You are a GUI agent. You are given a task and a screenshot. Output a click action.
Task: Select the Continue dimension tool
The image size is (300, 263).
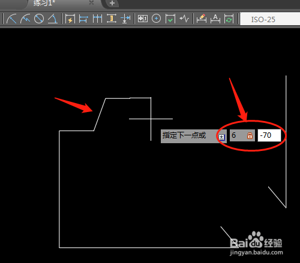[97, 19]
